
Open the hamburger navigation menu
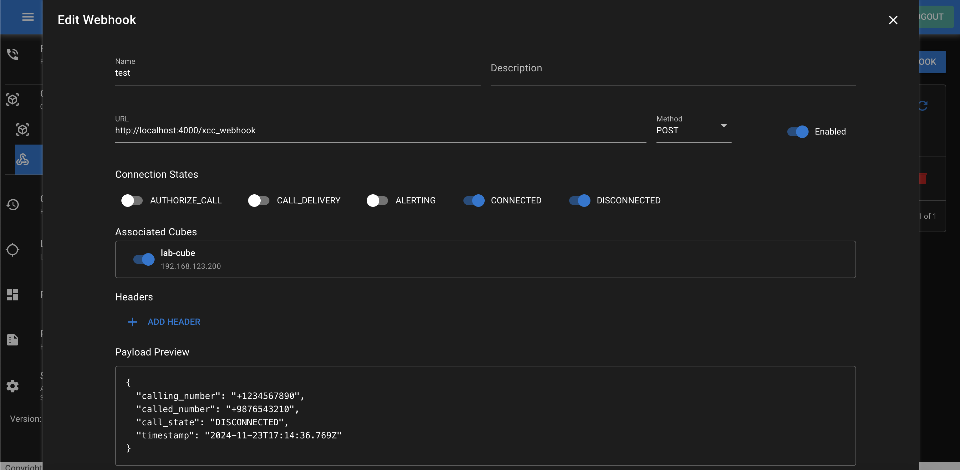point(28,17)
